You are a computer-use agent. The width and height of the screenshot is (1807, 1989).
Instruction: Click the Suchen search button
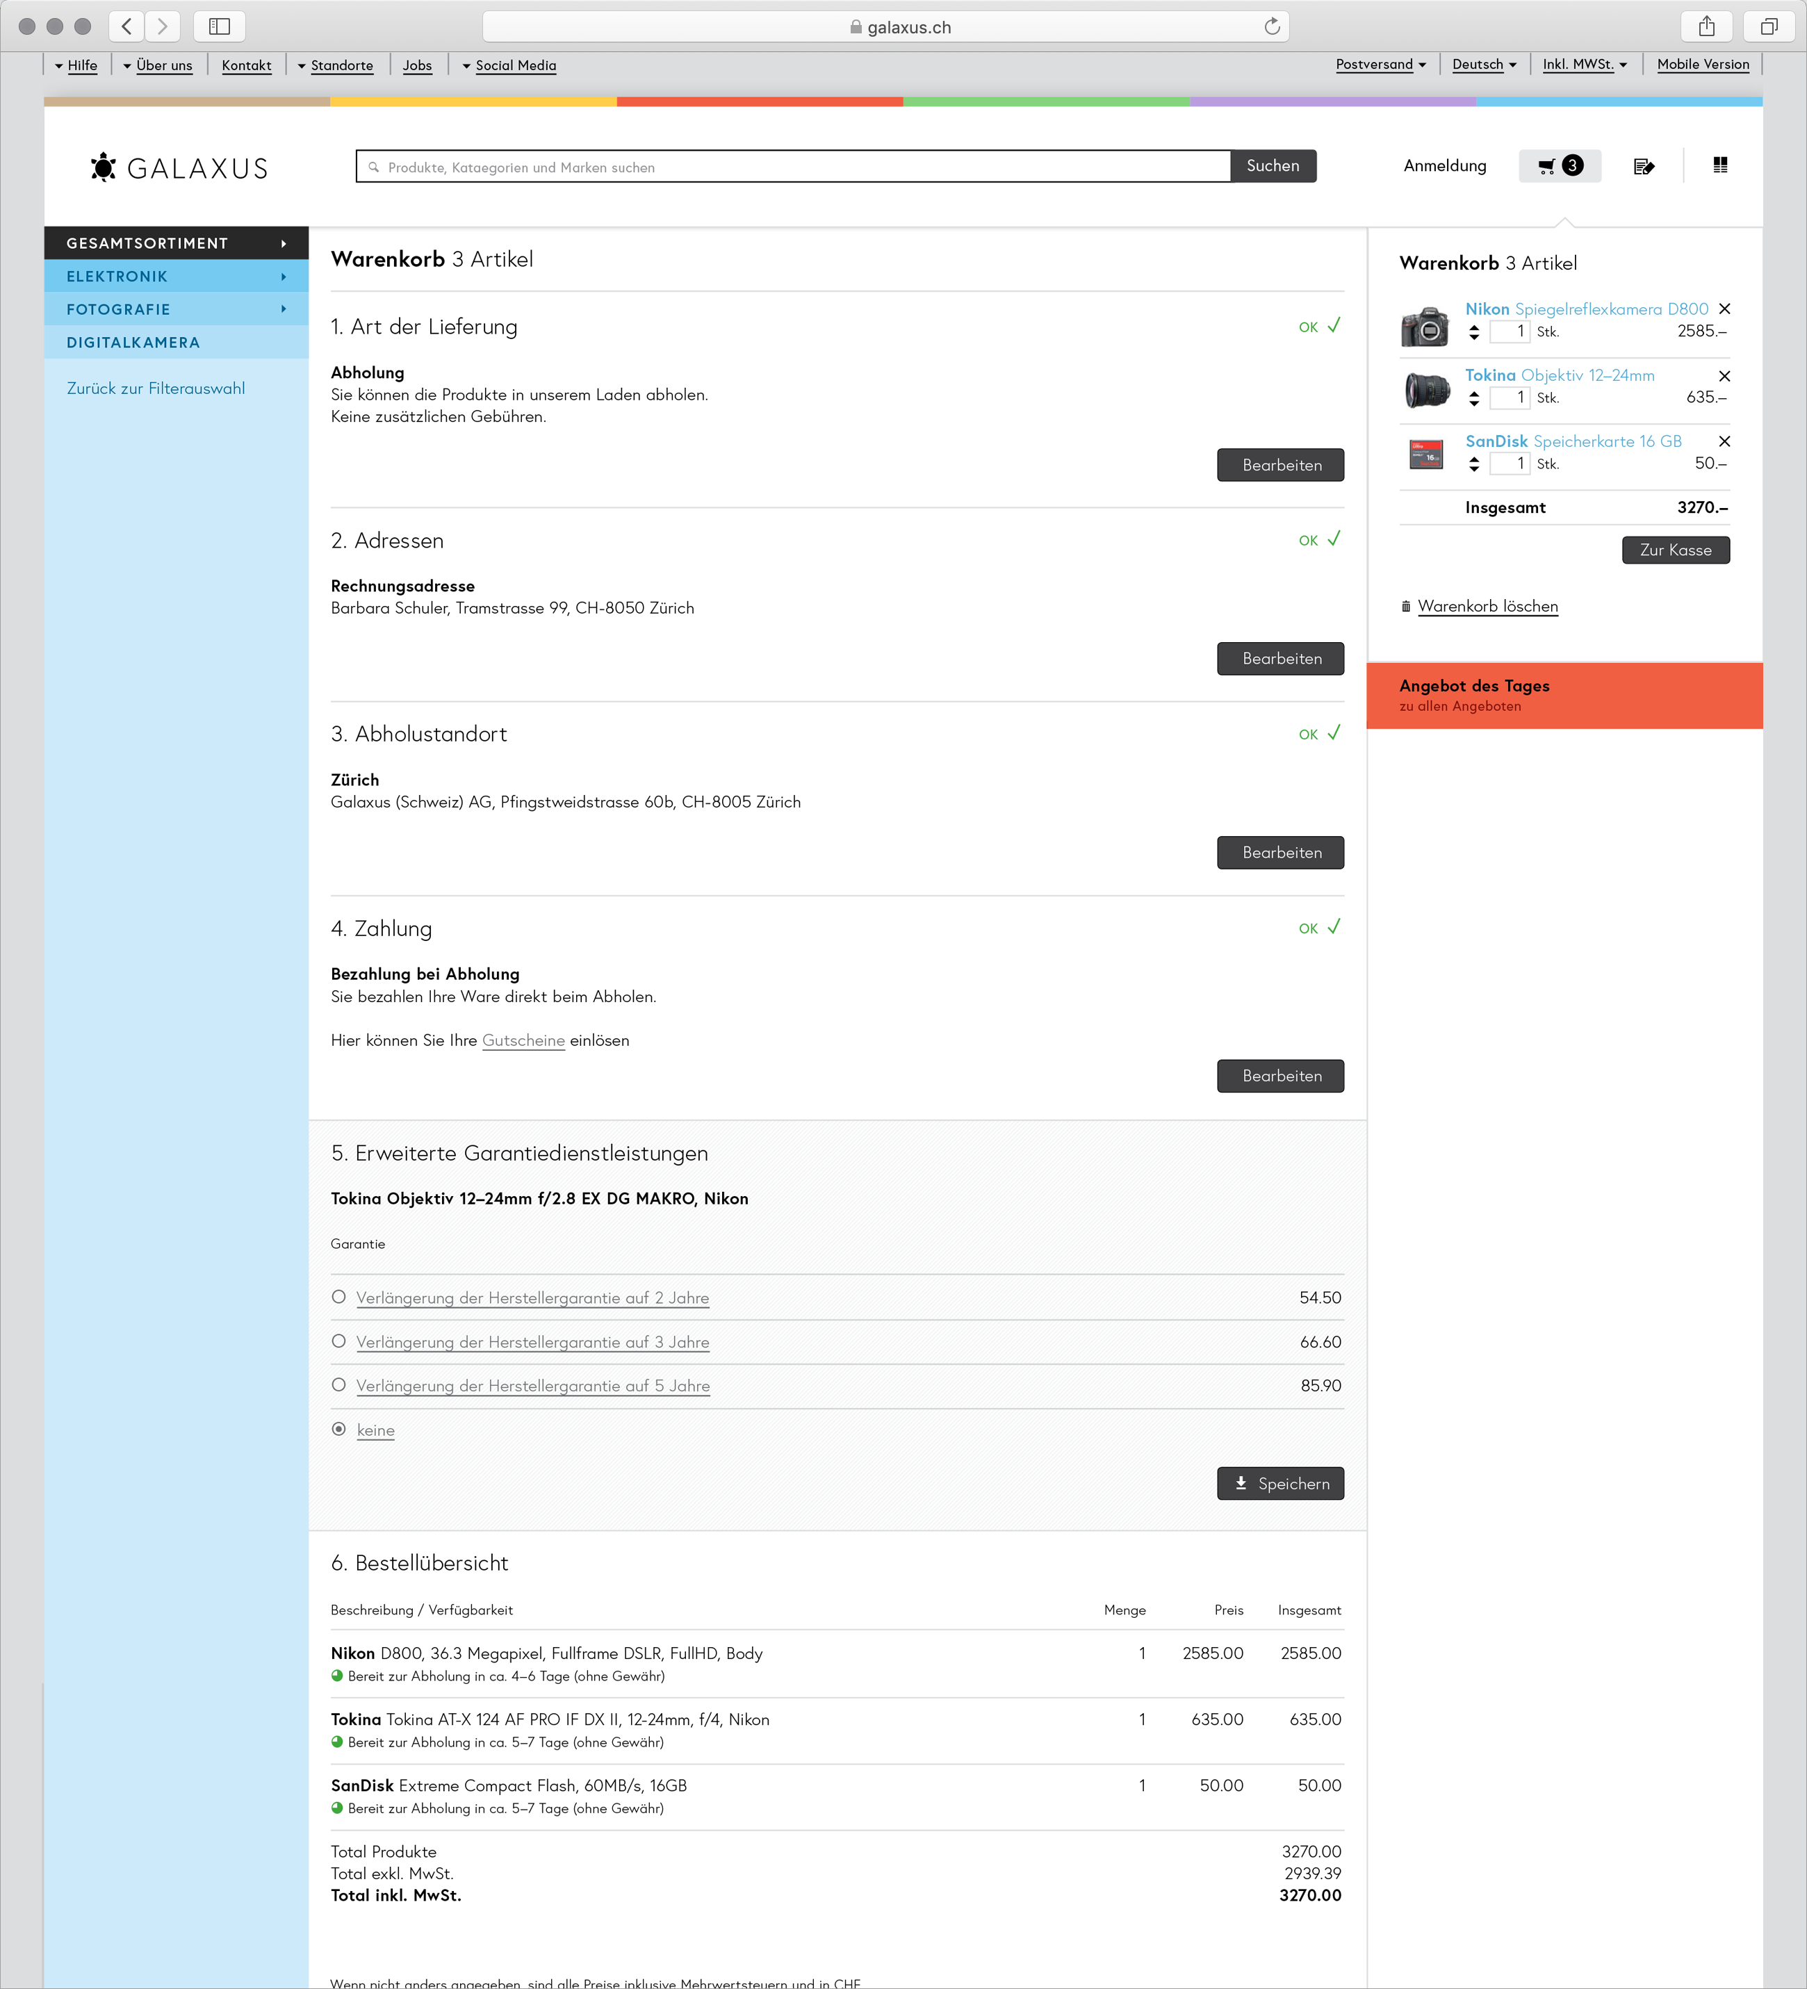click(x=1273, y=165)
